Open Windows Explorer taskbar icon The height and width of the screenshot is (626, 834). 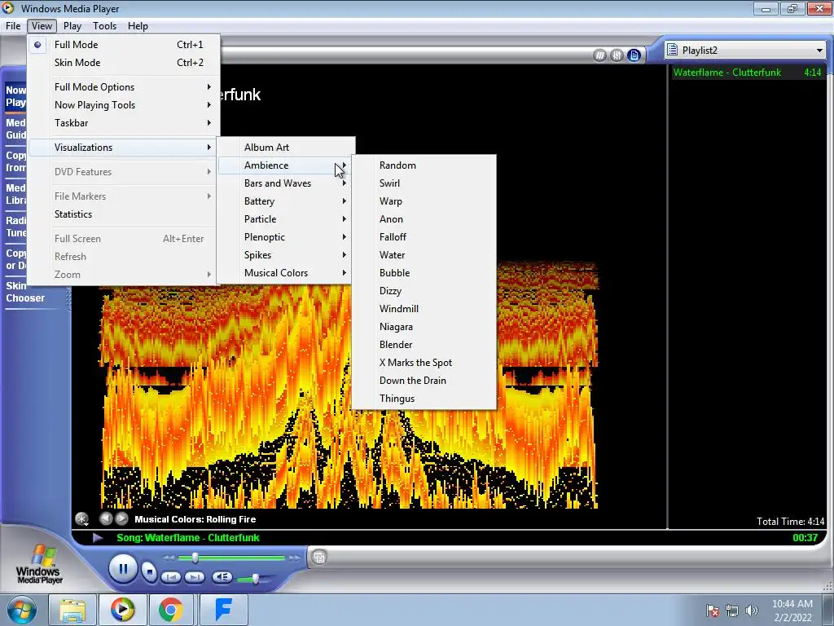(x=72, y=610)
